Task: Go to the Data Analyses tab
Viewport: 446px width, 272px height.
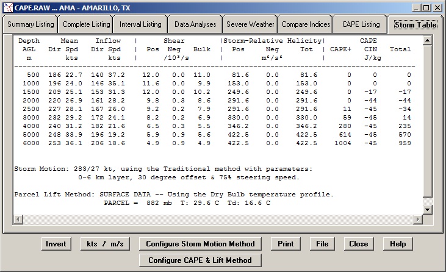Action: 195,24
